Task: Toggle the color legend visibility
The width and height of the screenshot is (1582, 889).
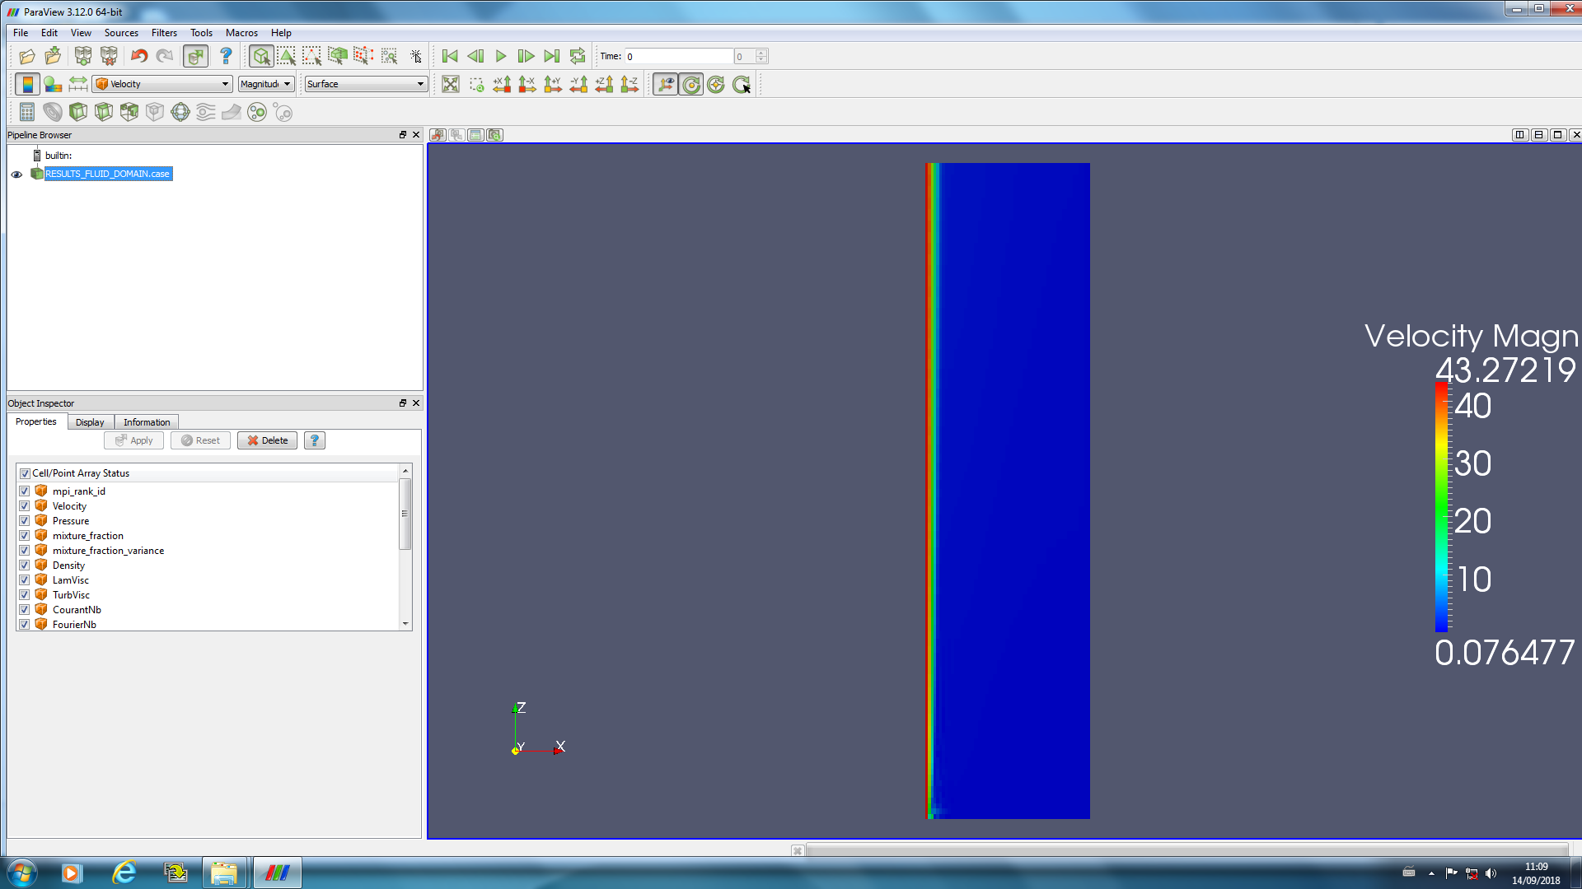Action: tap(27, 84)
